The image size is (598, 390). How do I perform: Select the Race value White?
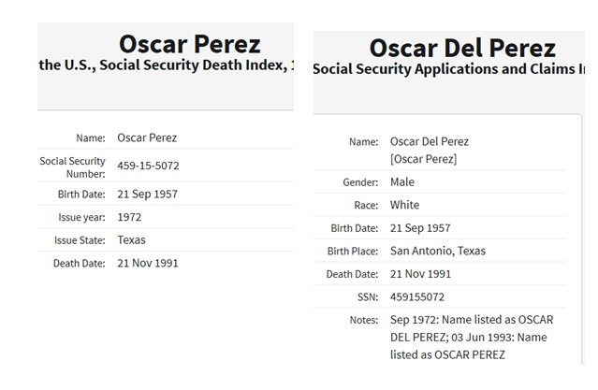click(x=405, y=205)
